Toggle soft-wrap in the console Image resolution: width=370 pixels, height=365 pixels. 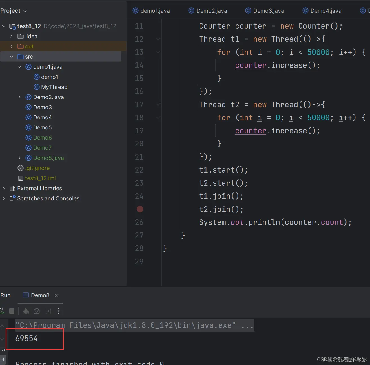[x=2, y=349]
